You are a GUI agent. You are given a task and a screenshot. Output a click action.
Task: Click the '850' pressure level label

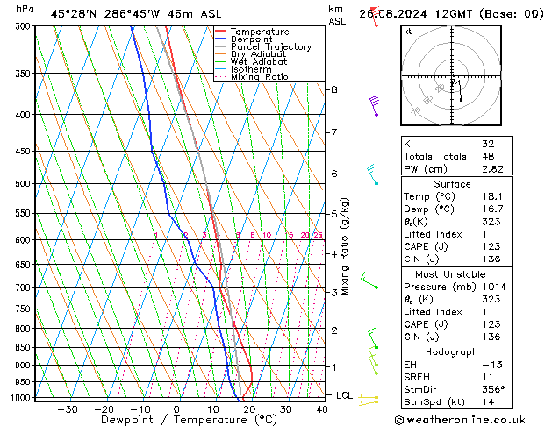coord(25,347)
